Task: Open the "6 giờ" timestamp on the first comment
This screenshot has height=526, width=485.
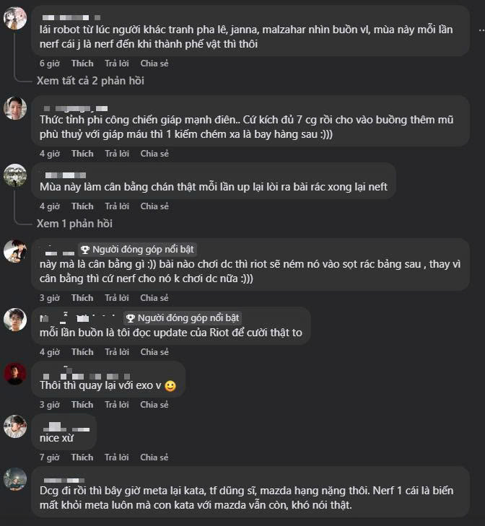Action: 49,63
